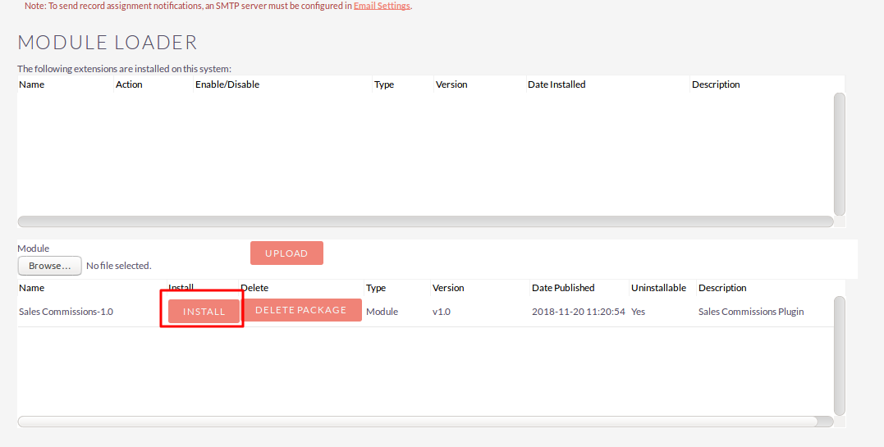Screen dimensions: 884x447
Task: Click horizontal scrollbar of installed extensions list
Action: pyautogui.click(x=425, y=221)
